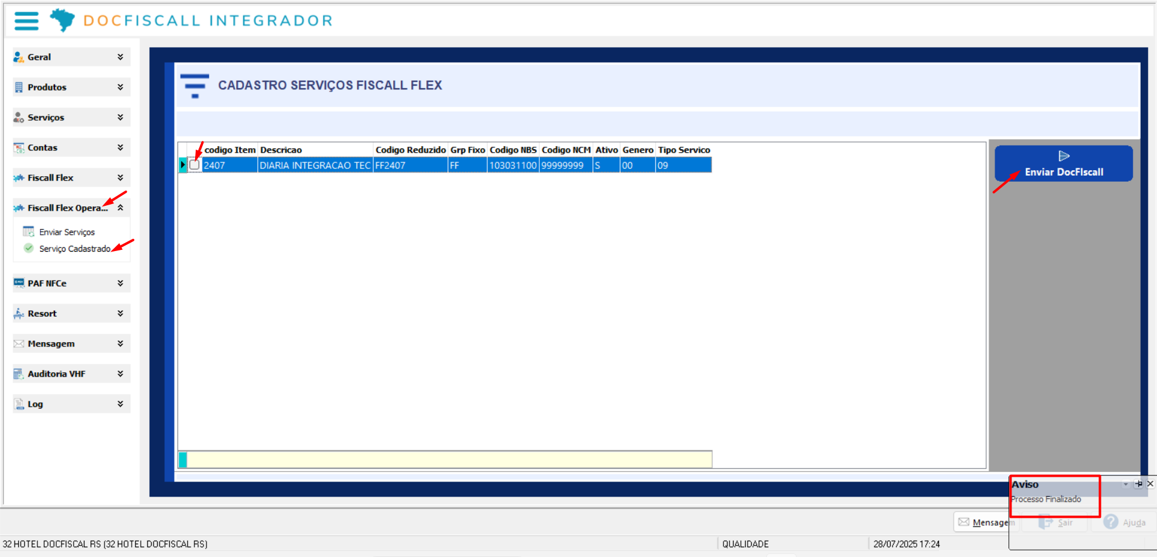Click the teal progress bar below the grid
Screen dimensions: 1157x557
point(182,460)
